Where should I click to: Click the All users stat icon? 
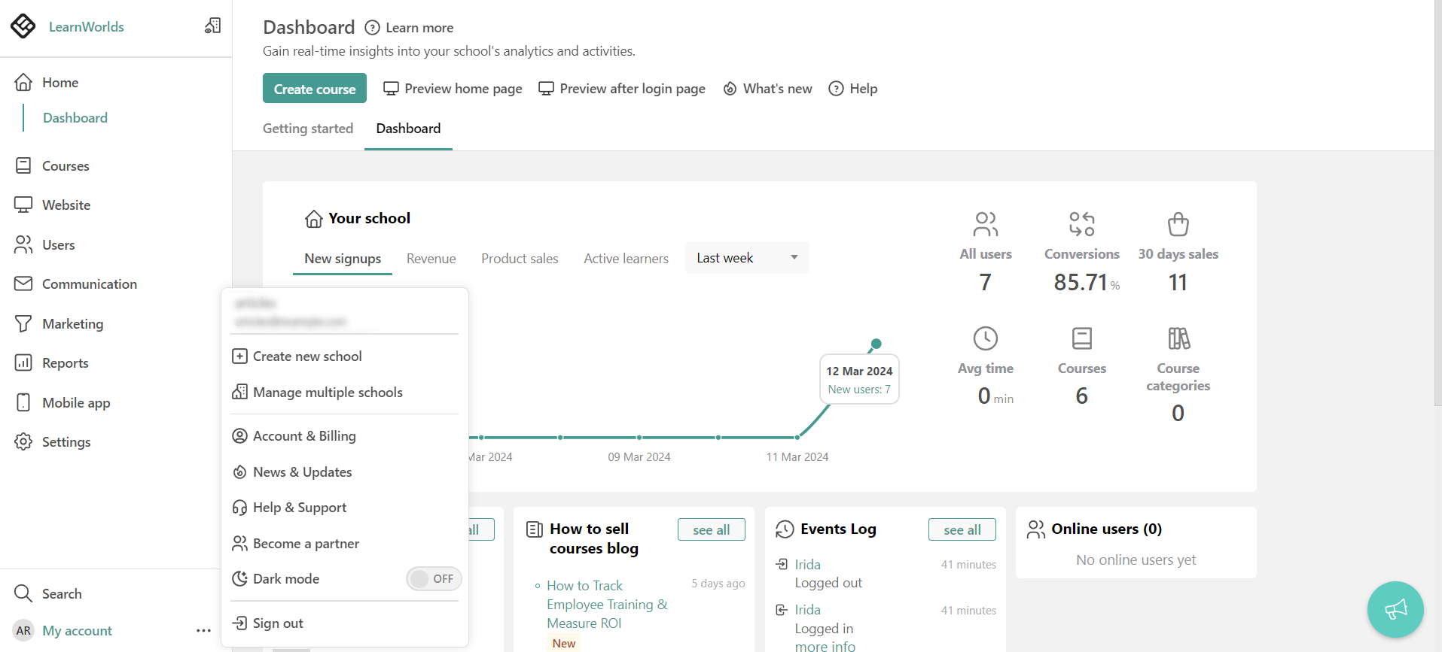[x=985, y=224]
